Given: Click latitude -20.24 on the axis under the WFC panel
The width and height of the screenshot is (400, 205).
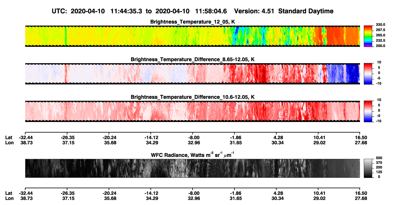Looking at the screenshot, I should click(x=109, y=193).
